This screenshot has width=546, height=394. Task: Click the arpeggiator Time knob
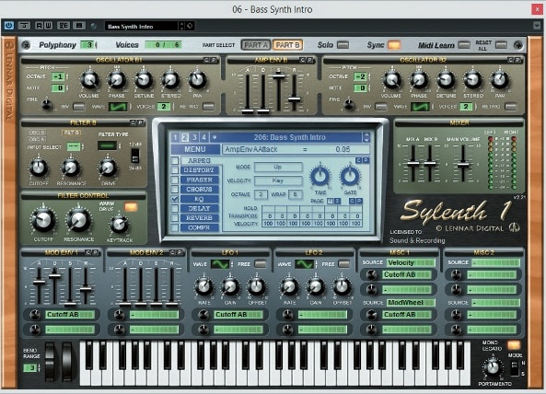pos(320,176)
